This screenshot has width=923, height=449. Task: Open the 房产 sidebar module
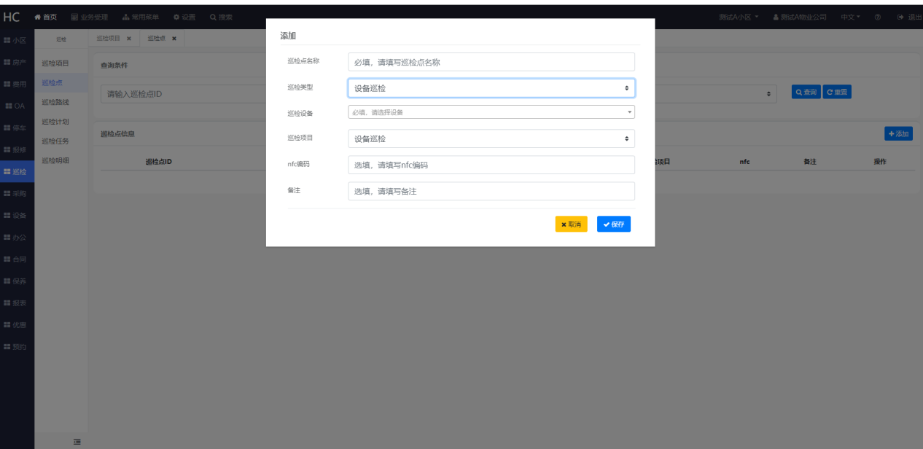click(16, 62)
